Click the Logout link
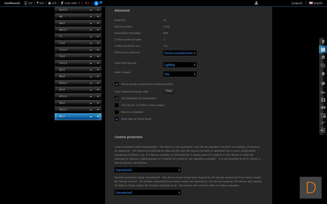 click(297, 3)
